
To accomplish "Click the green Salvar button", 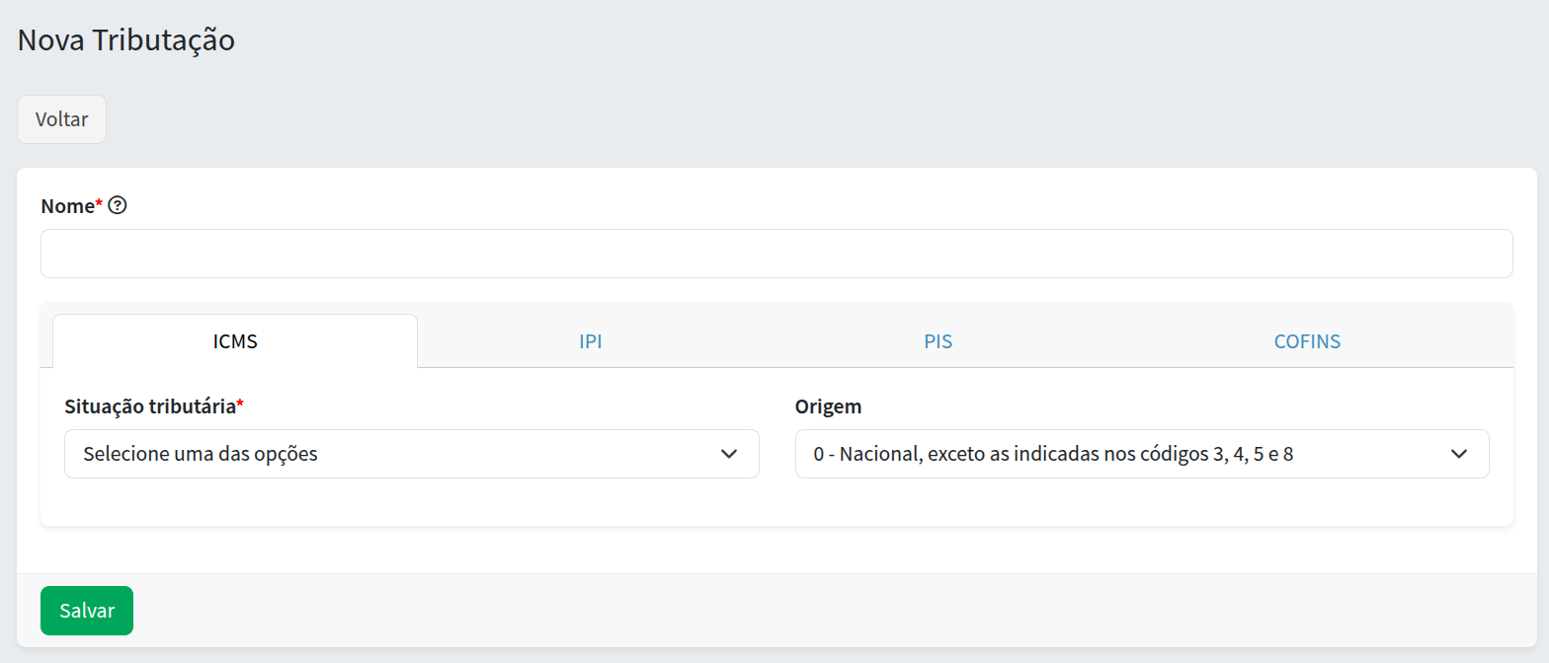I will pyautogui.click(x=87, y=611).
